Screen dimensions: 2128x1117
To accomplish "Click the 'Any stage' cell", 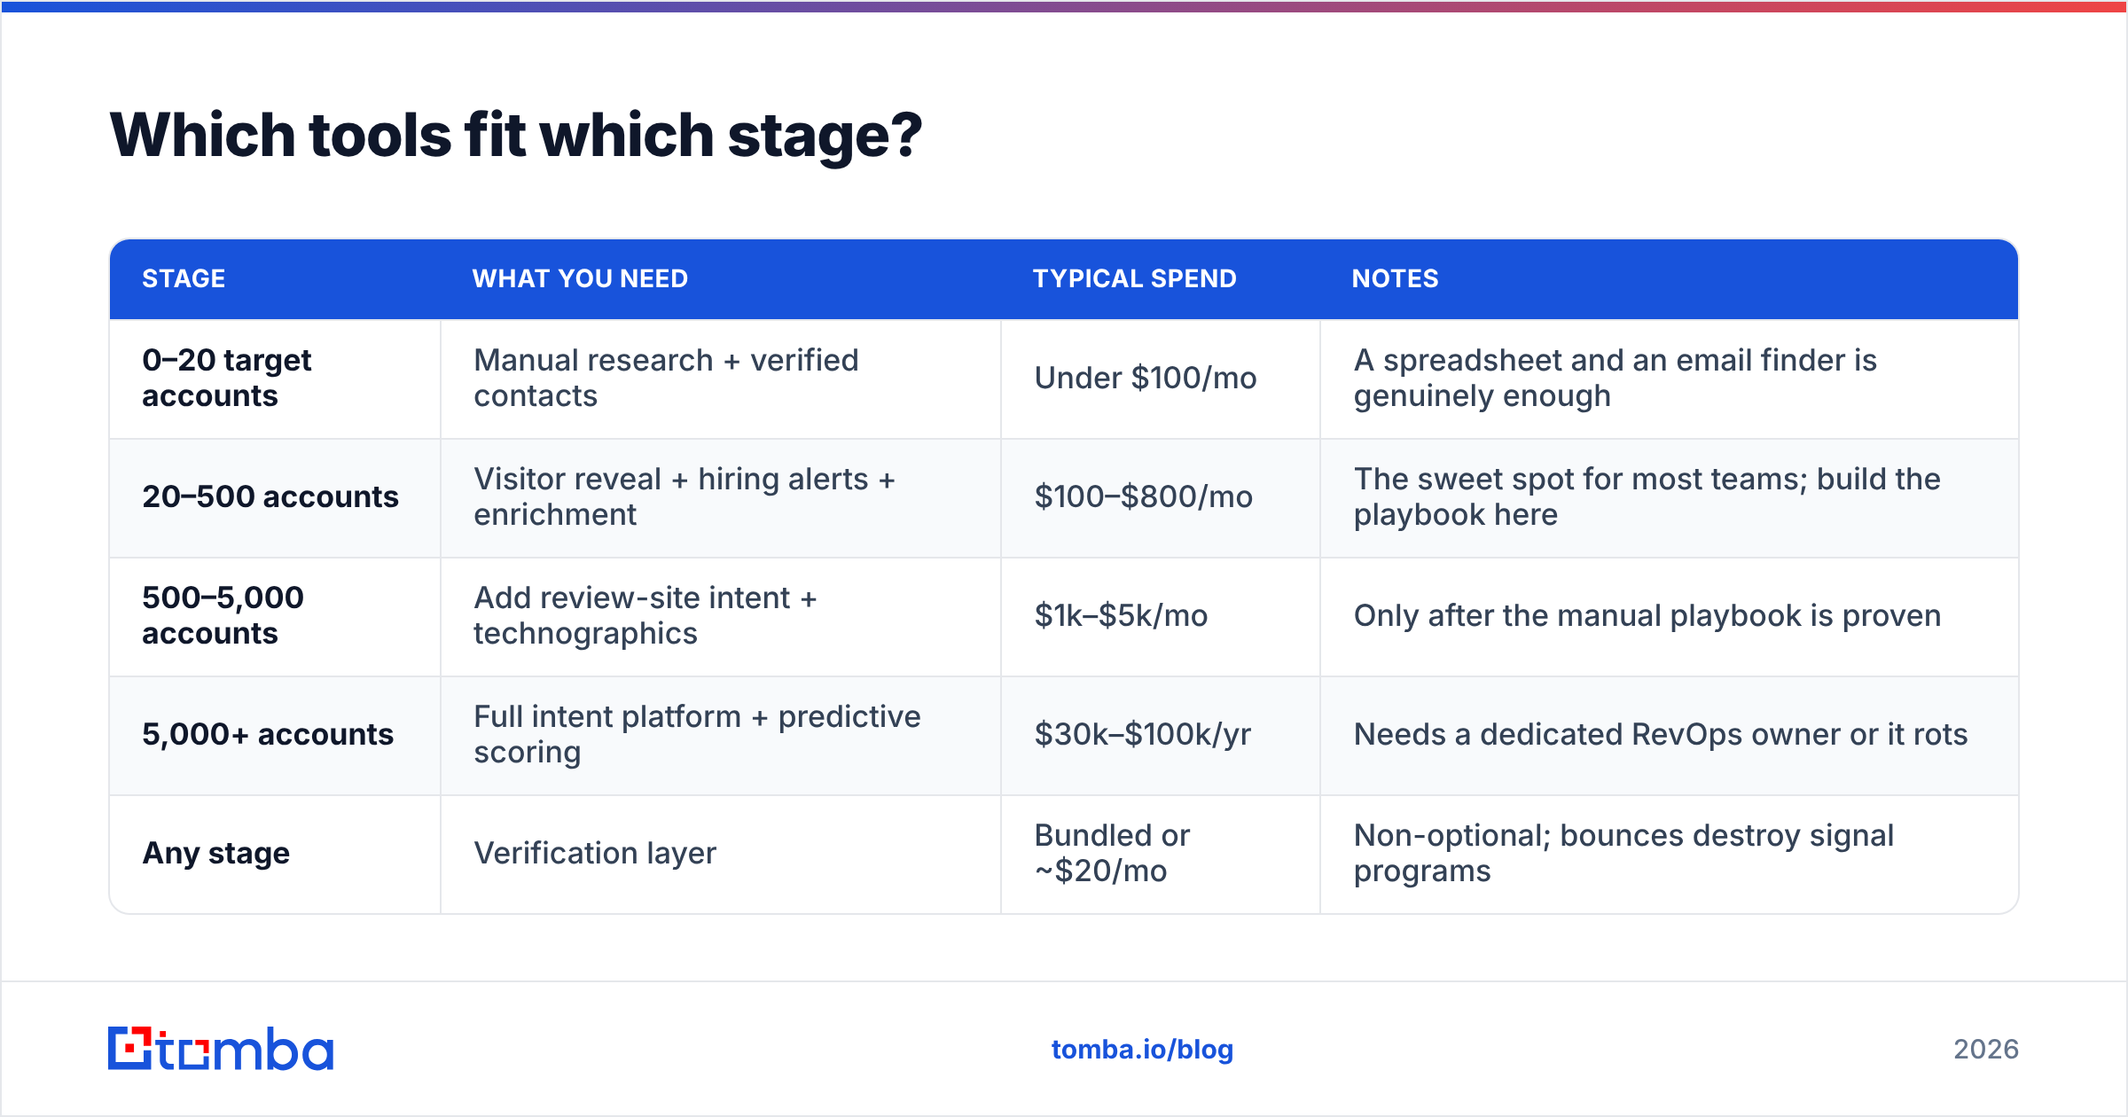I will (275, 854).
